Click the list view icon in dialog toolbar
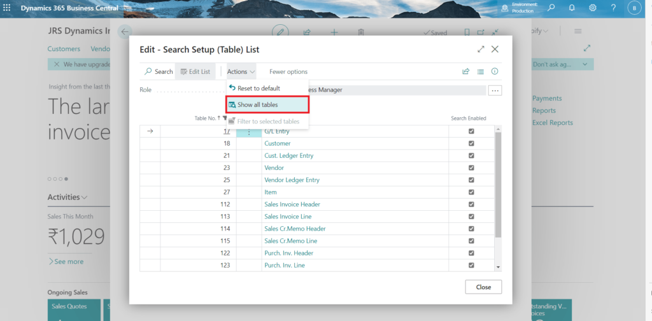The image size is (652, 321). pyautogui.click(x=480, y=71)
